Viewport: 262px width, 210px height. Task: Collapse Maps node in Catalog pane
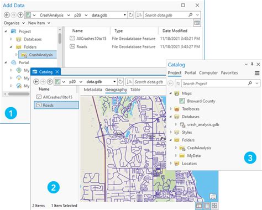171,93
